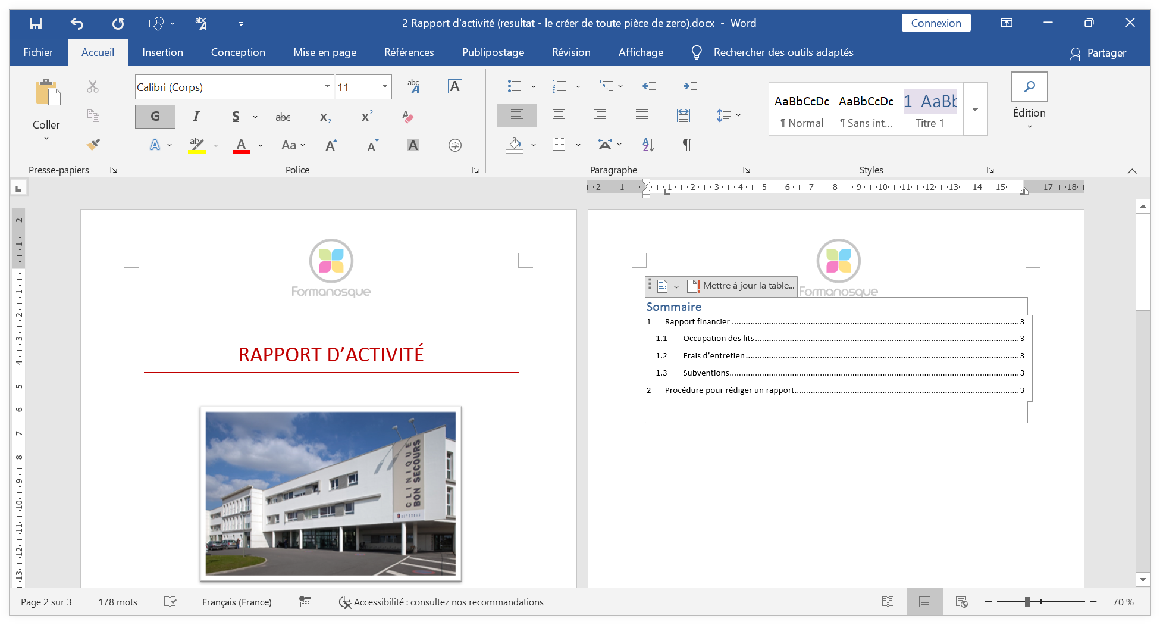Screen dimensions: 1160x625
Task: Toggle align left paragraph button
Action: click(x=517, y=115)
